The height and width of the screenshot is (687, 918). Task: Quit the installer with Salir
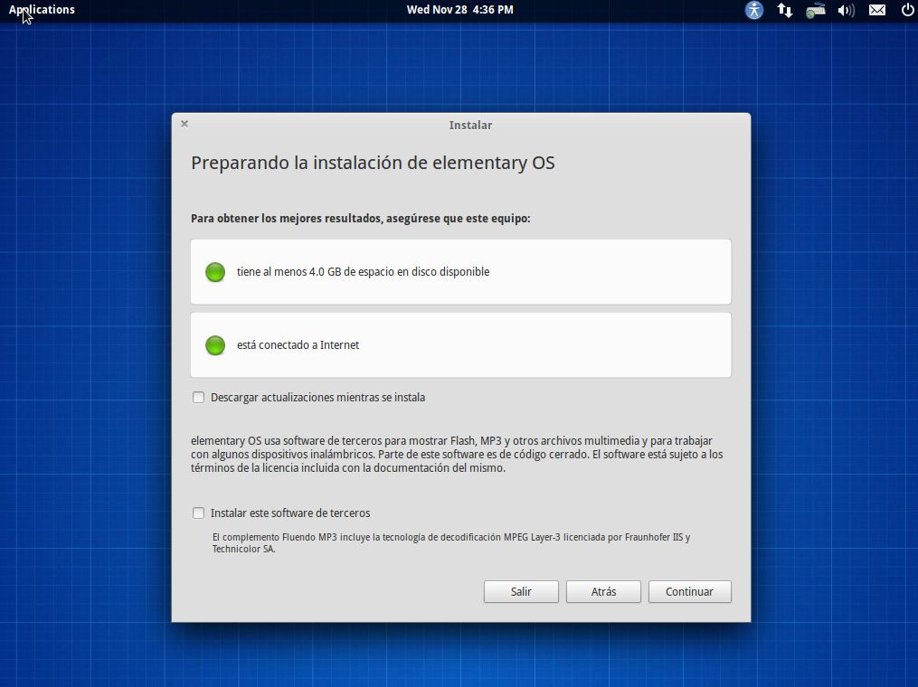coord(521,591)
